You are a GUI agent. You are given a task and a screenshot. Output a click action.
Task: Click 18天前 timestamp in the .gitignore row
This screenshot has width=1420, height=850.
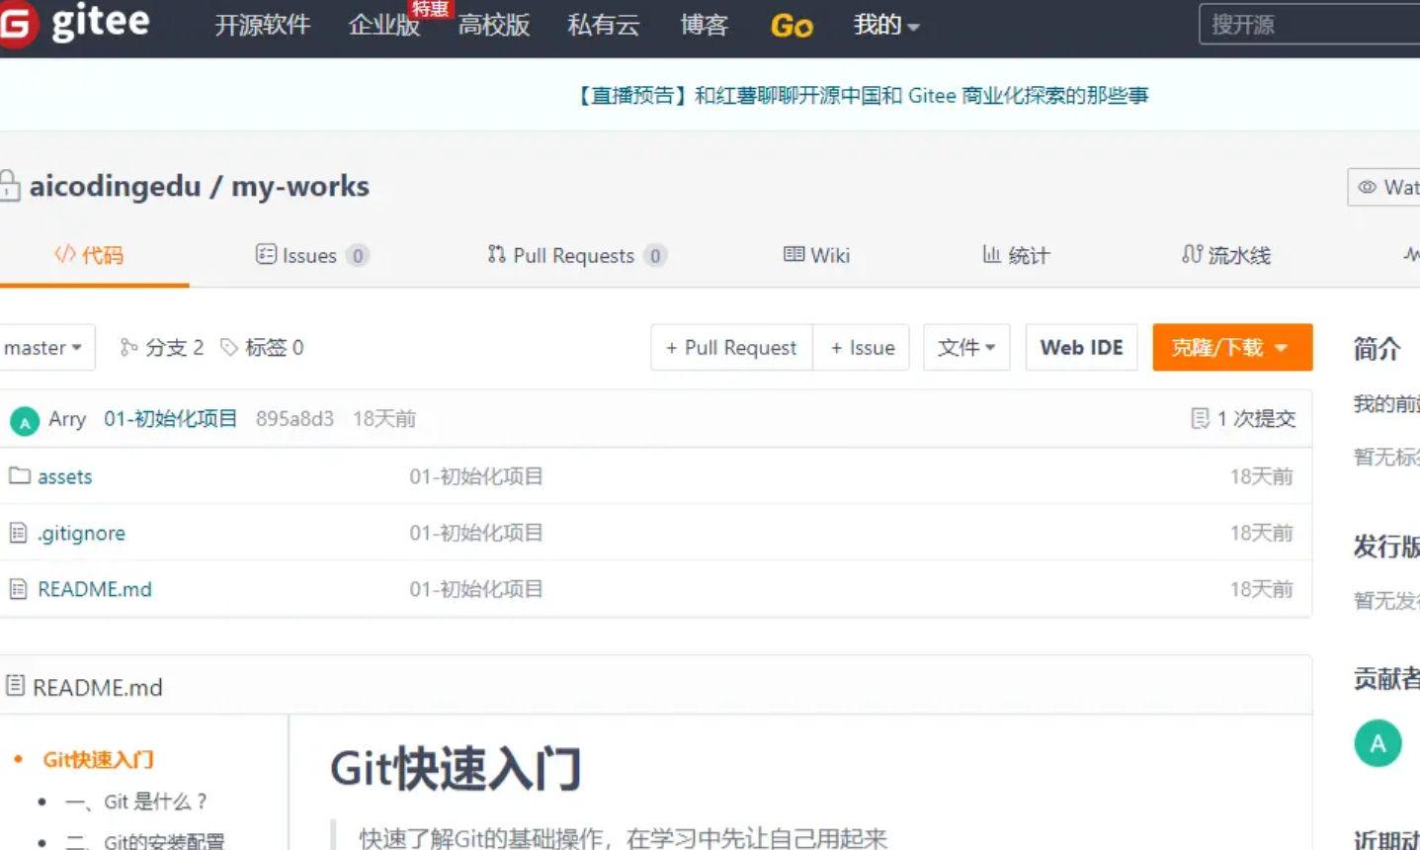coord(1261,533)
